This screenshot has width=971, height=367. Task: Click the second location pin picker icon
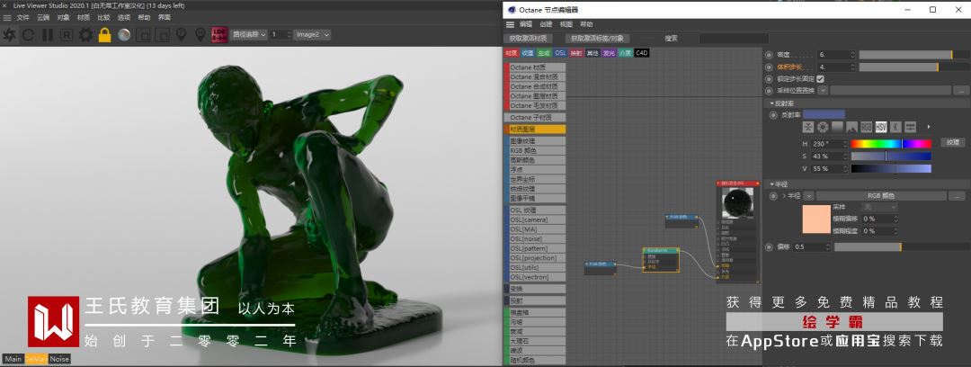pos(200,35)
